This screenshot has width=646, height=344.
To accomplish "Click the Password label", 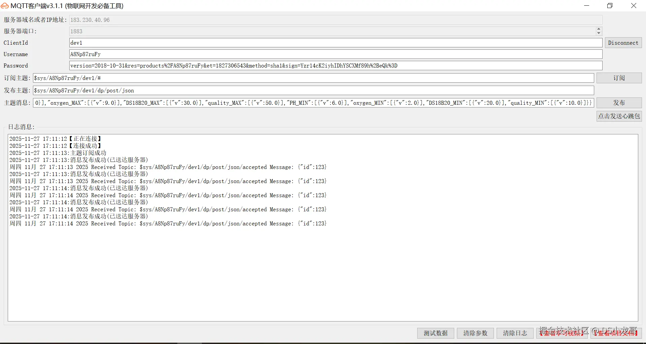I will click(16, 66).
